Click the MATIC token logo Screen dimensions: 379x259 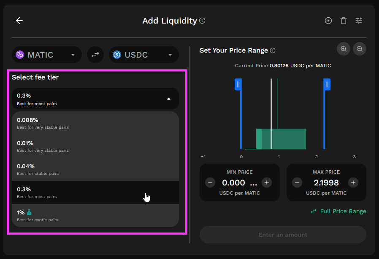pyautogui.click(x=20, y=55)
